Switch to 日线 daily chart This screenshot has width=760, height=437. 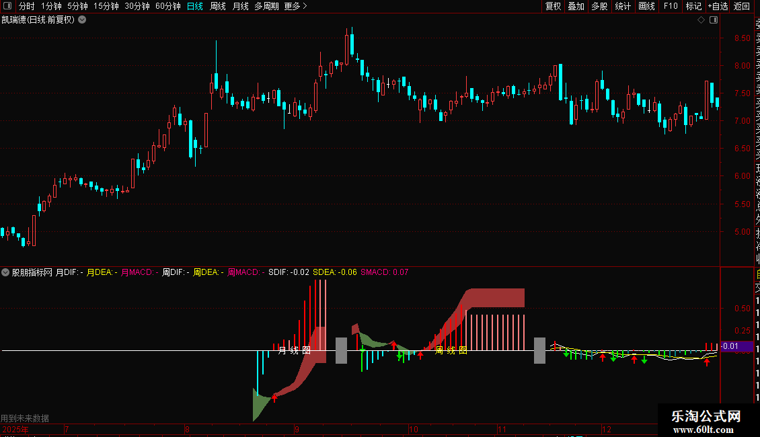pos(195,6)
